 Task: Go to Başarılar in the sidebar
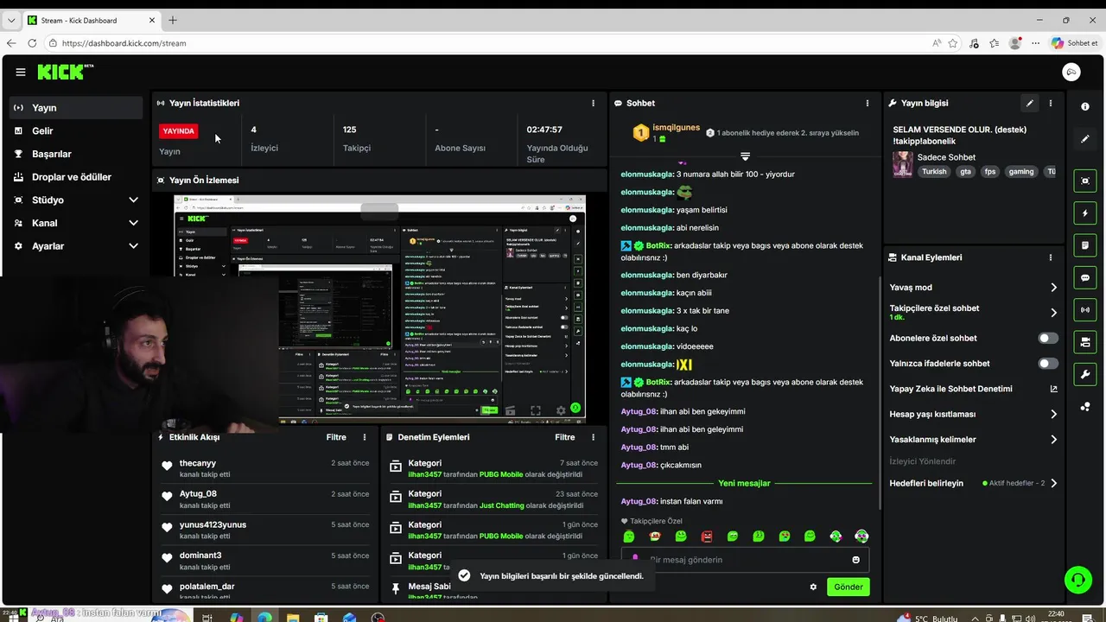76,154
